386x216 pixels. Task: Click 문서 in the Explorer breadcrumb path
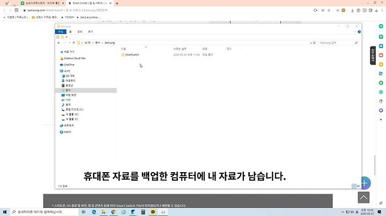tap(98, 43)
